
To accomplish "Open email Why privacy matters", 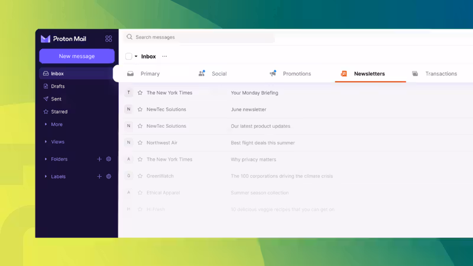I will [x=254, y=159].
